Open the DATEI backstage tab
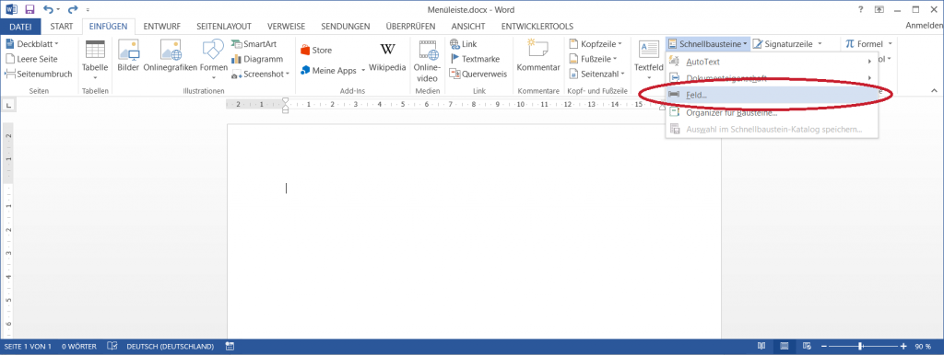The height and width of the screenshot is (355, 944). (x=20, y=27)
